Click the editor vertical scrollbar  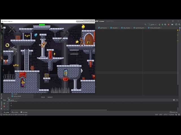pyautogui.click(x=178, y=57)
